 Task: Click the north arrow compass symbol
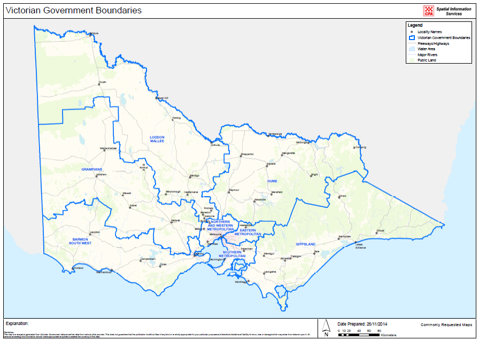click(x=326, y=328)
